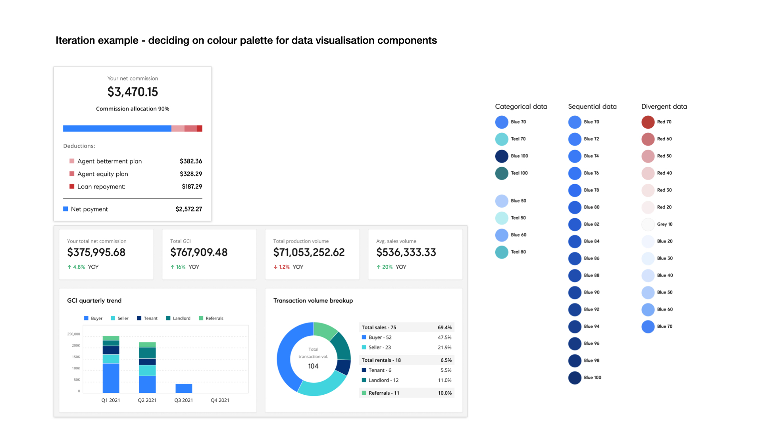Click the Blue 100 sequential swatch at bottom
The image size is (762, 428).
pos(575,378)
